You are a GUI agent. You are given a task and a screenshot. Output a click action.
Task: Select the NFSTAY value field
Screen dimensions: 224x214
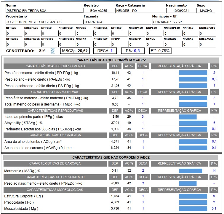84,44
